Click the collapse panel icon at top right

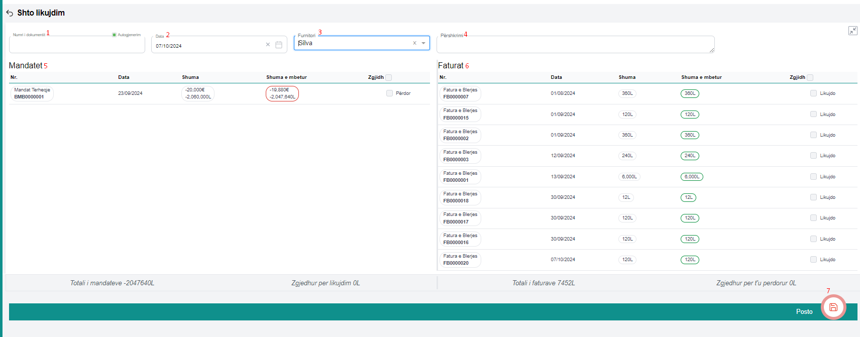click(852, 31)
